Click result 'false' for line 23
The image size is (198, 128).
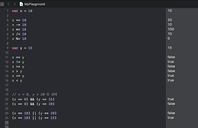click(171, 113)
